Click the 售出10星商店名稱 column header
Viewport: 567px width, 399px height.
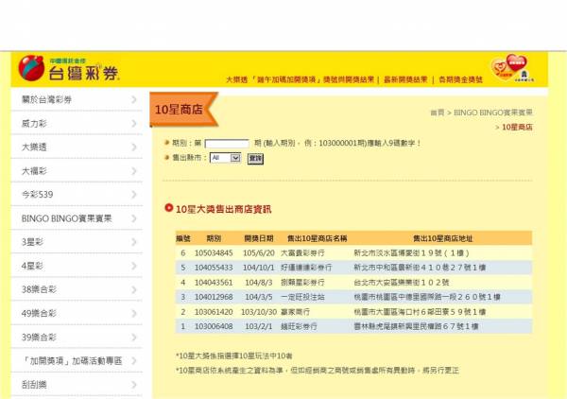click(317, 238)
